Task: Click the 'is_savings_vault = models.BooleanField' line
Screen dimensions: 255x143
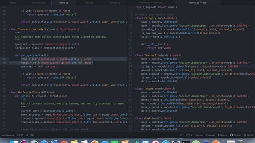Action: (180, 33)
